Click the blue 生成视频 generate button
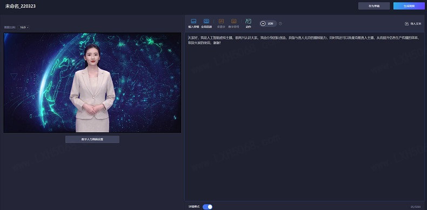This screenshot has height=210, width=427. click(409, 6)
